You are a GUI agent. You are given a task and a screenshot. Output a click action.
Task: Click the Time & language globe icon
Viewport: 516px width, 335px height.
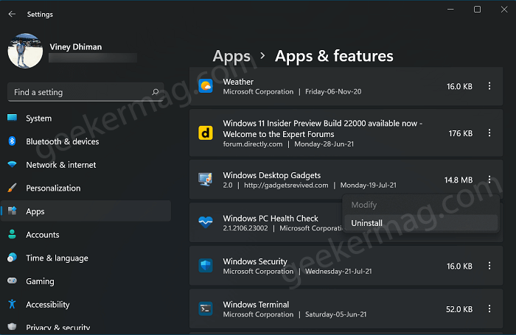13,258
